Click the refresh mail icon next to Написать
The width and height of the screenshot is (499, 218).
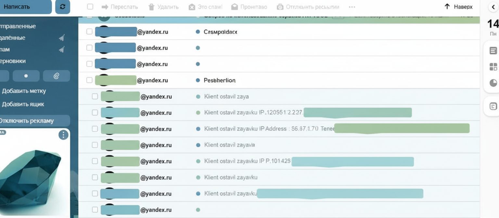tap(62, 7)
